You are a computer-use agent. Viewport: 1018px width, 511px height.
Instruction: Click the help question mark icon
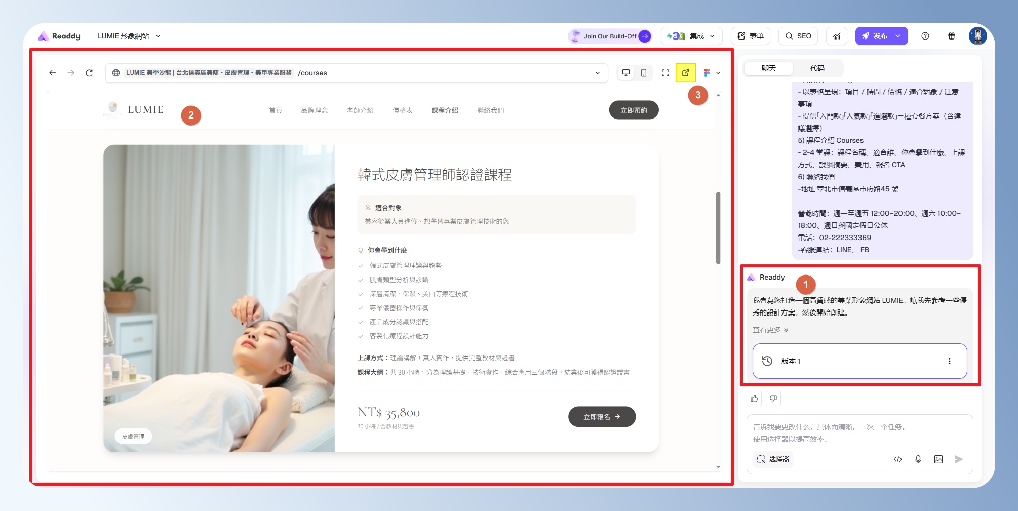pos(925,36)
